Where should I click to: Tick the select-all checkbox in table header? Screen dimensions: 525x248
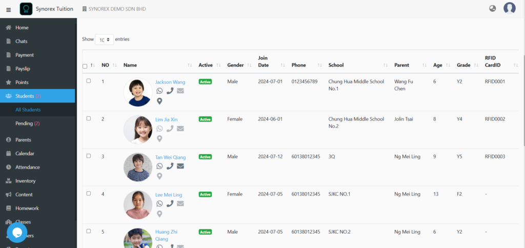pyautogui.click(x=85, y=66)
